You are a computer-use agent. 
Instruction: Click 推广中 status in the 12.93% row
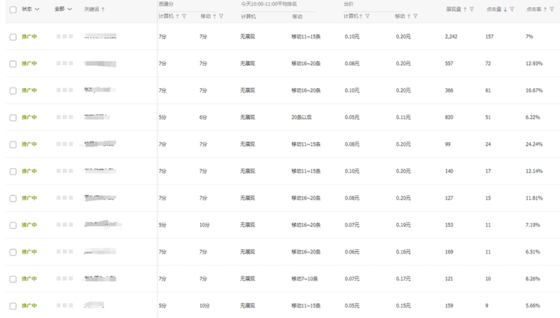[x=29, y=64]
